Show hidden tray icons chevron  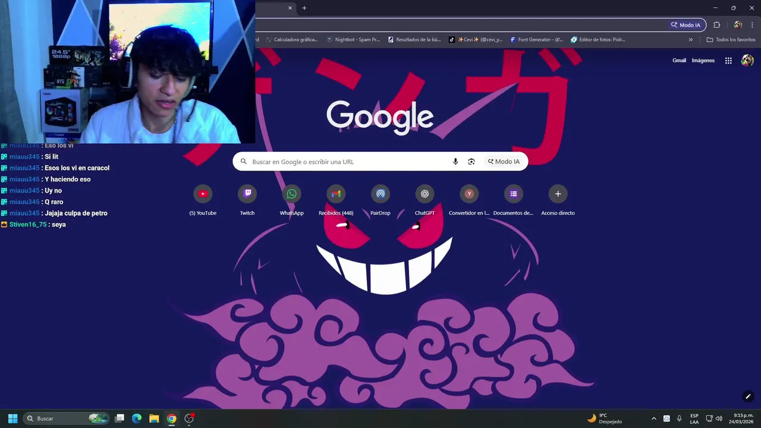pos(654,418)
